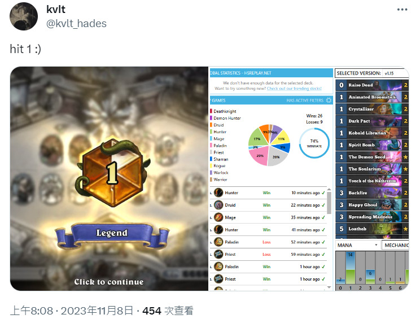Open the tweet's three-dot more options menu

click(402, 10)
